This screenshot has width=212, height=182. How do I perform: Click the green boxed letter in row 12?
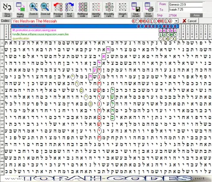[113, 118]
